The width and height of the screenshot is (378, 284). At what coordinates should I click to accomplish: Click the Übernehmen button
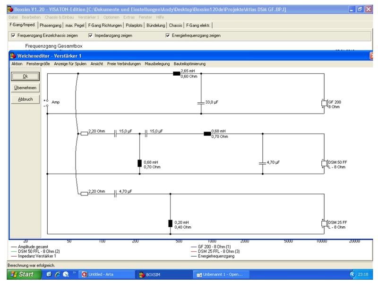(x=25, y=88)
